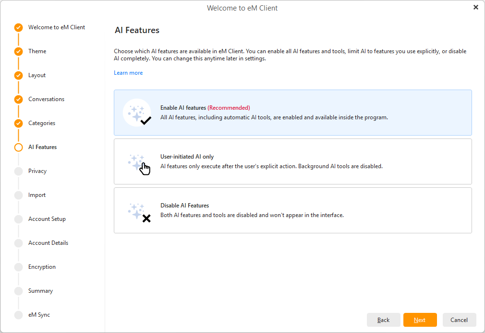The width and height of the screenshot is (485, 333).
Task: Proceed with the Next button
Action: click(420, 320)
